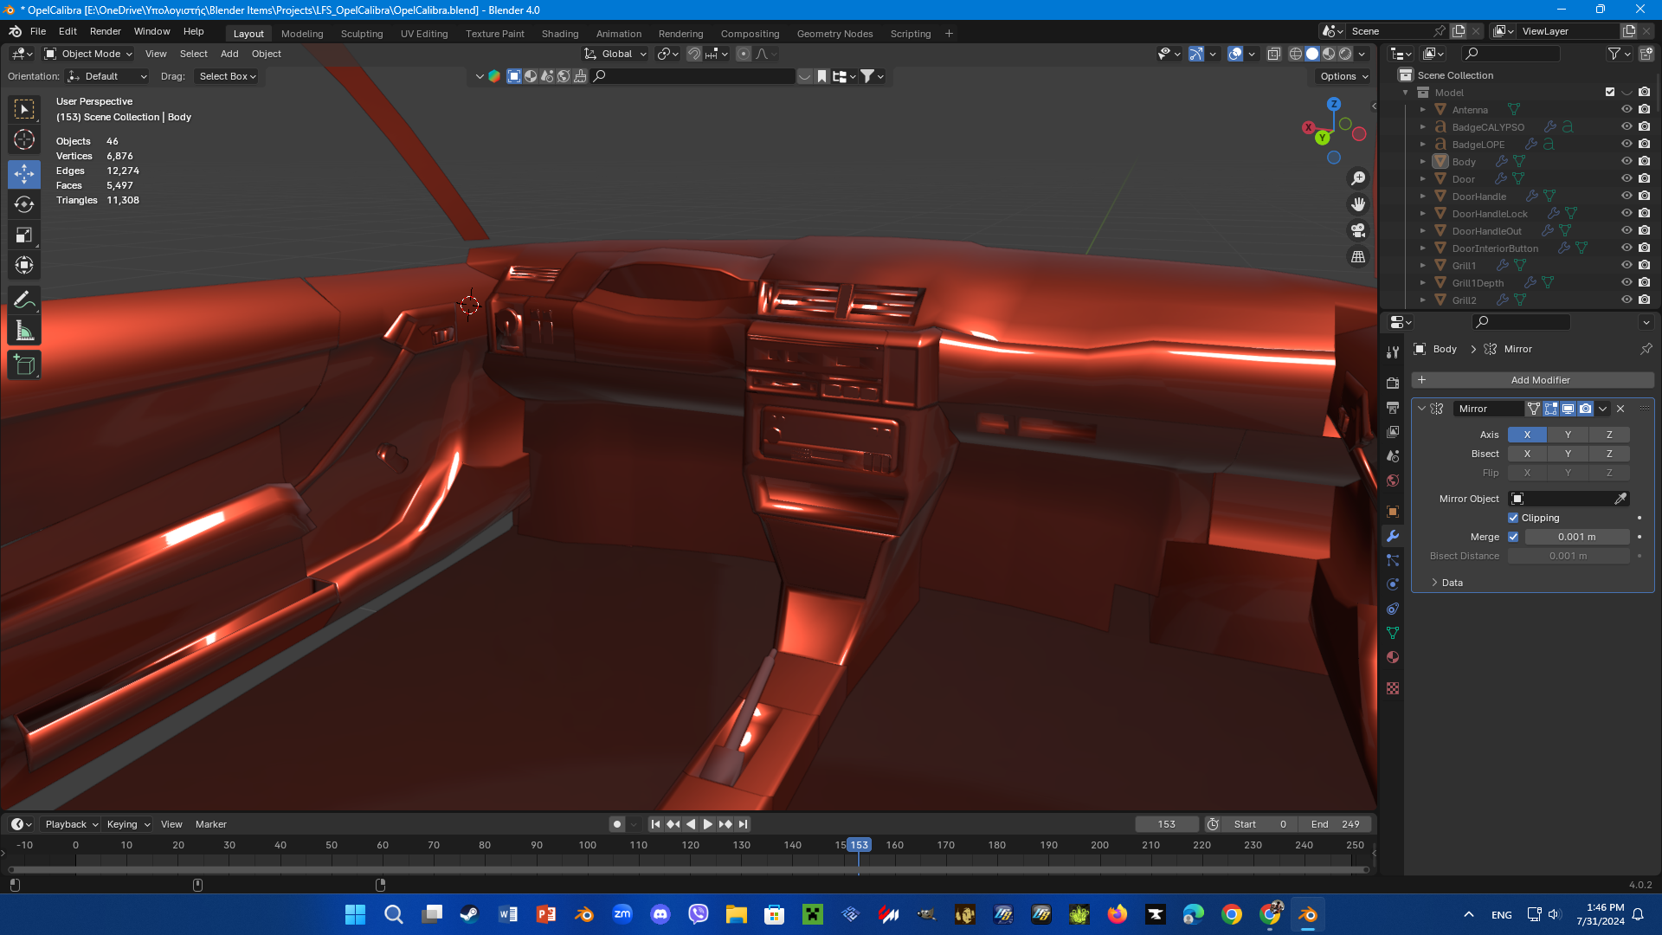This screenshot has width=1662, height=935.
Task: Click the Cursor tool icon
Action: [24, 139]
